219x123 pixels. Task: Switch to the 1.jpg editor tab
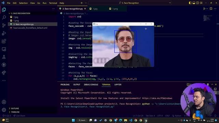tap(95, 9)
